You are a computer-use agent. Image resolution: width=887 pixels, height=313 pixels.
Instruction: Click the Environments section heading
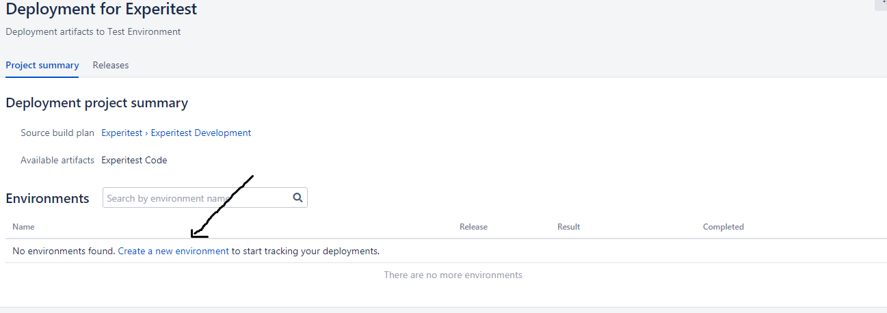pos(47,198)
